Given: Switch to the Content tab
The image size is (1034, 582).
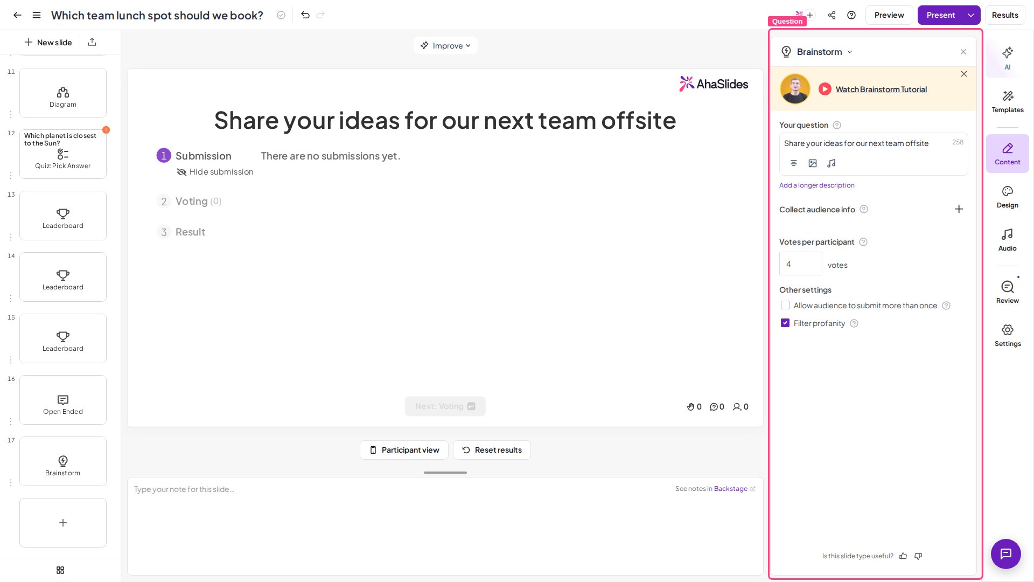Looking at the screenshot, I should [x=1008, y=154].
